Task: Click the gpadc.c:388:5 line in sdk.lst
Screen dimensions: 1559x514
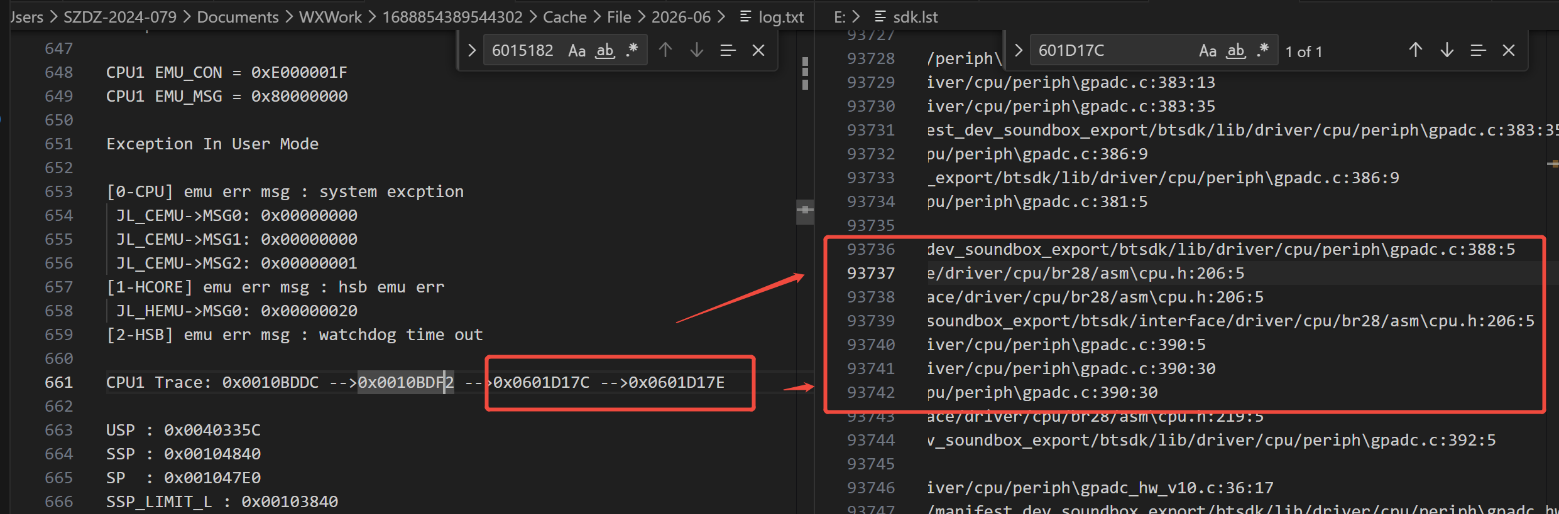Action: click(x=1222, y=249)
